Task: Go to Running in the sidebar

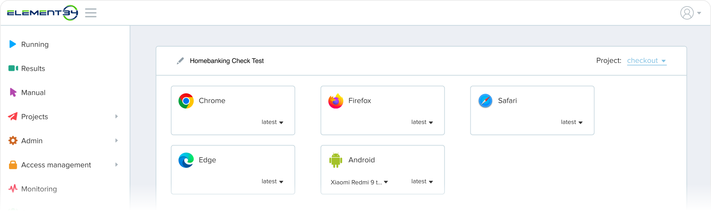Action: pos(34,44)
